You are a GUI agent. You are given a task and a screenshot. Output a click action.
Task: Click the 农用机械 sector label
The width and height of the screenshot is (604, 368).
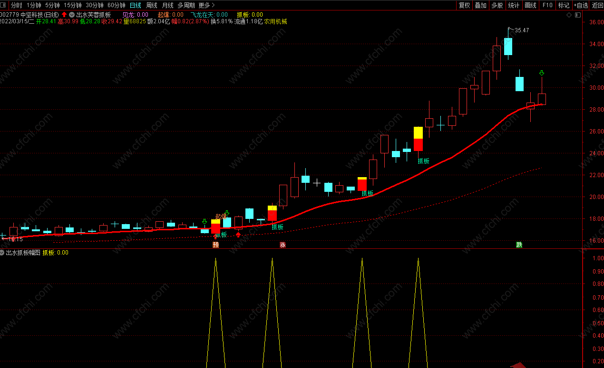[x=276, y=21]
